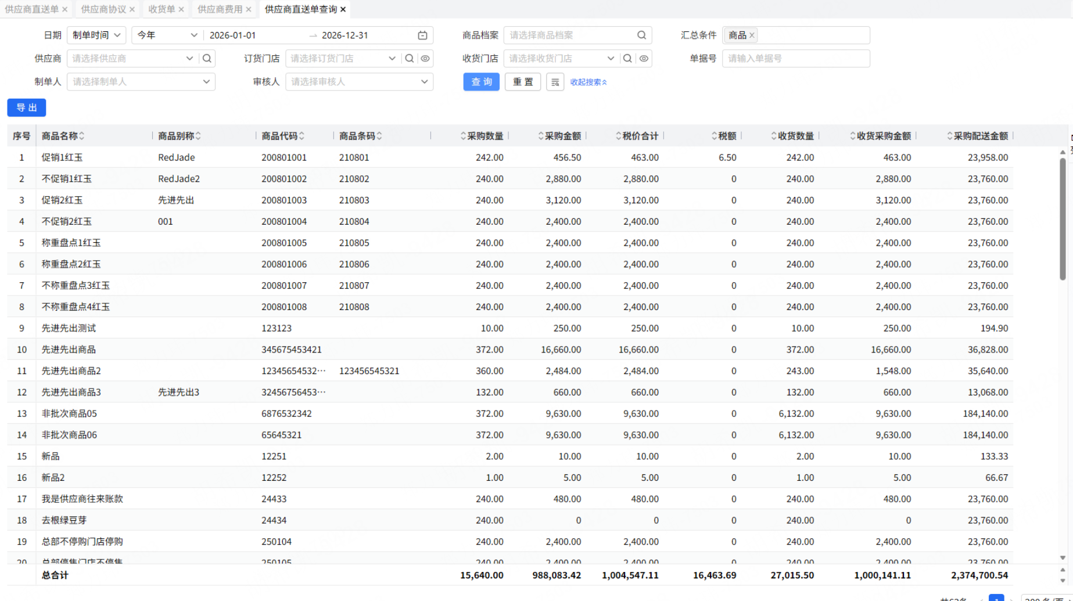Sort by 采购数量 column sort icon
This screenshot has height=601, width=1073.
click(463, 136)
